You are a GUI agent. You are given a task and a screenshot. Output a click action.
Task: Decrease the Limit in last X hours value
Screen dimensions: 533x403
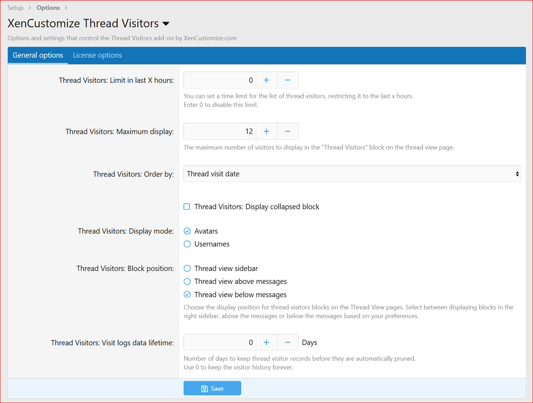coord(288,80)
